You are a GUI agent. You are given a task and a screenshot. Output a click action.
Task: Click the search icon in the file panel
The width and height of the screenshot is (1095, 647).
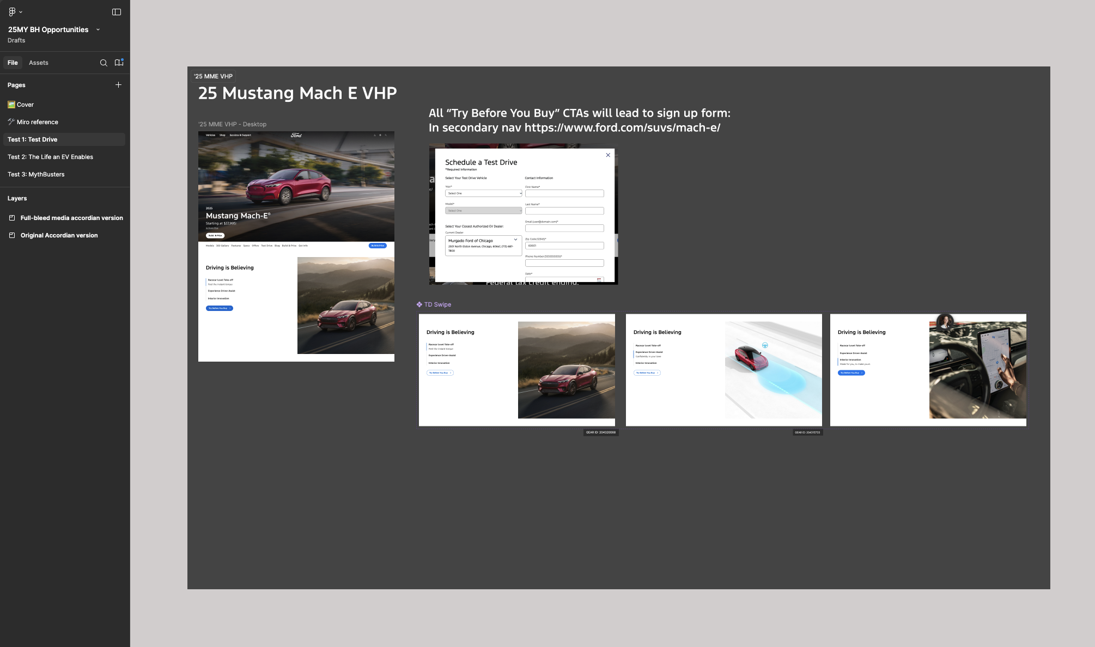pyautogui.click(x=104, y=63)
